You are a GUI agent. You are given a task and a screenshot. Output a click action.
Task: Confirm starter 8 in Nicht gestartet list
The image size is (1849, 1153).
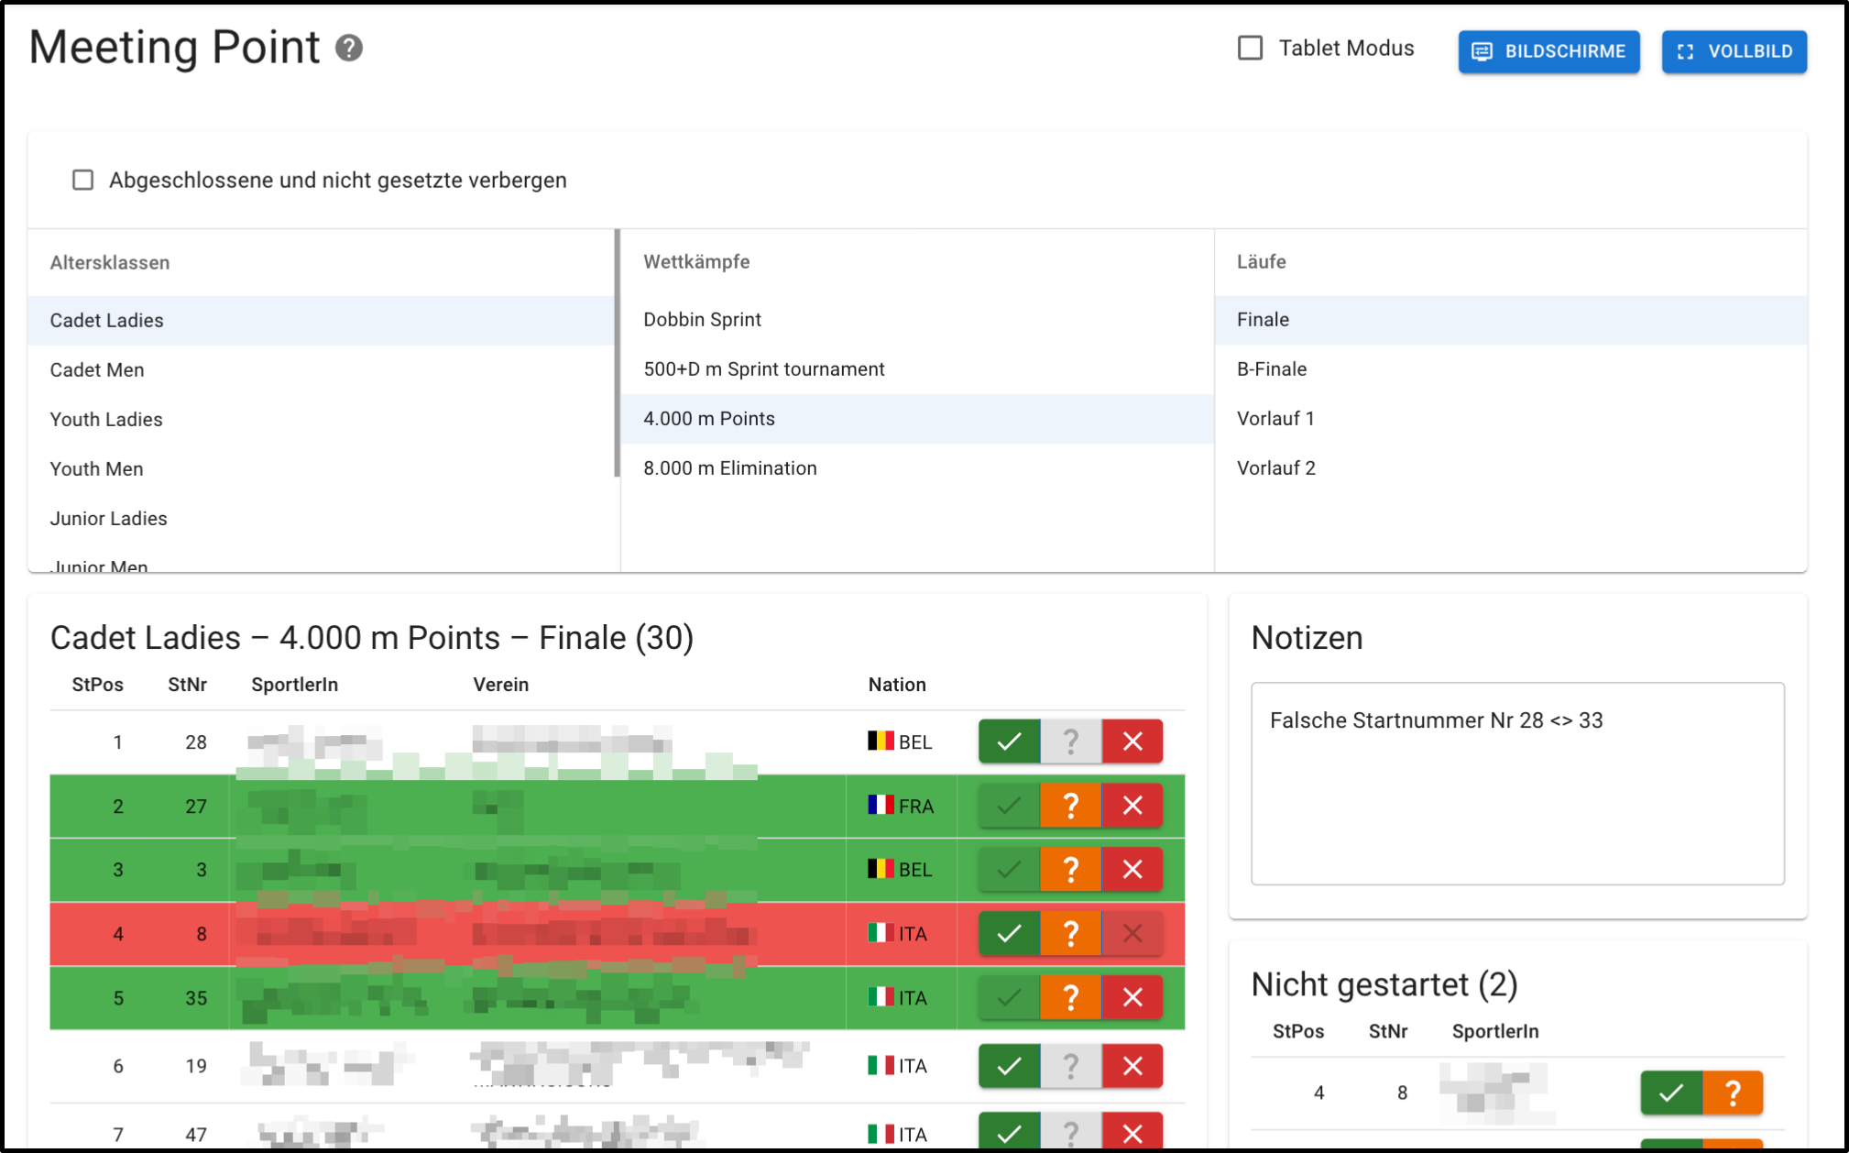click(x=1671, y=1093)
